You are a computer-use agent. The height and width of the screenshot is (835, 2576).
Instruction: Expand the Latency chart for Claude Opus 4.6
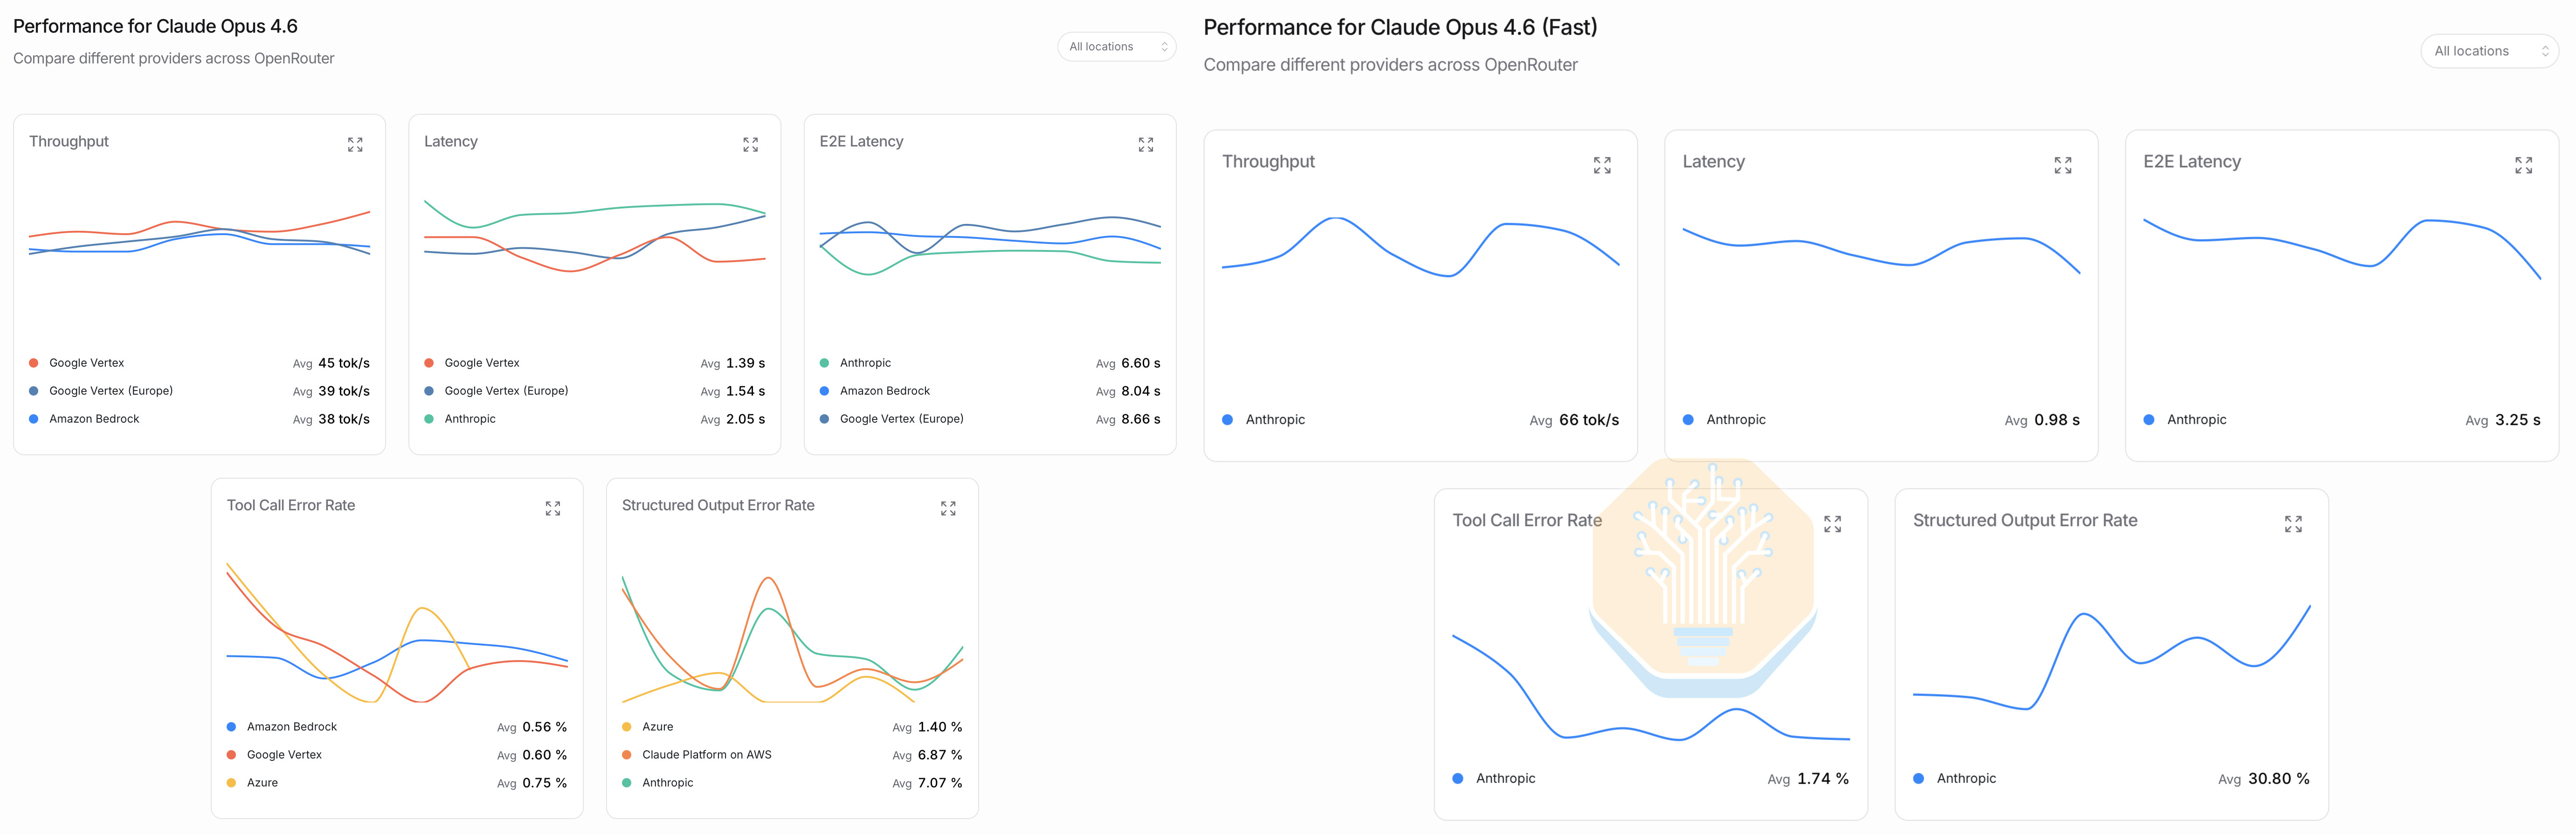[x=750, y=145]
